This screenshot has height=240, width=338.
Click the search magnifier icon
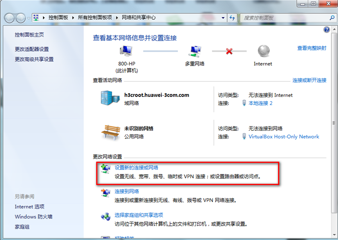[332, 18]
